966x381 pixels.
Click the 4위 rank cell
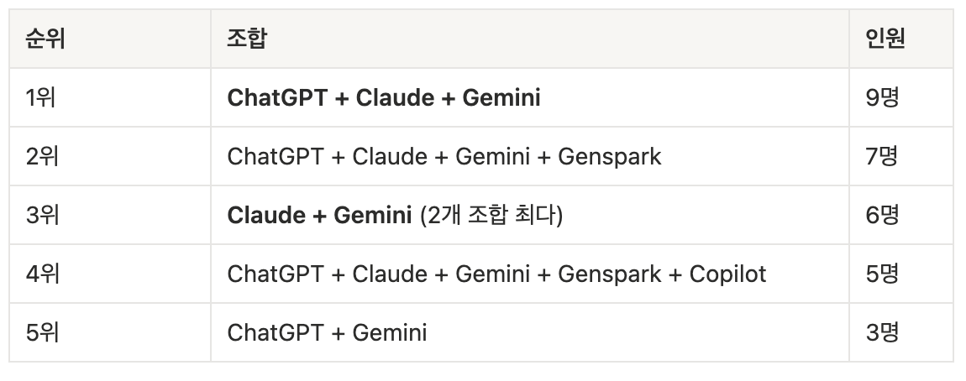tap(42, 274)
